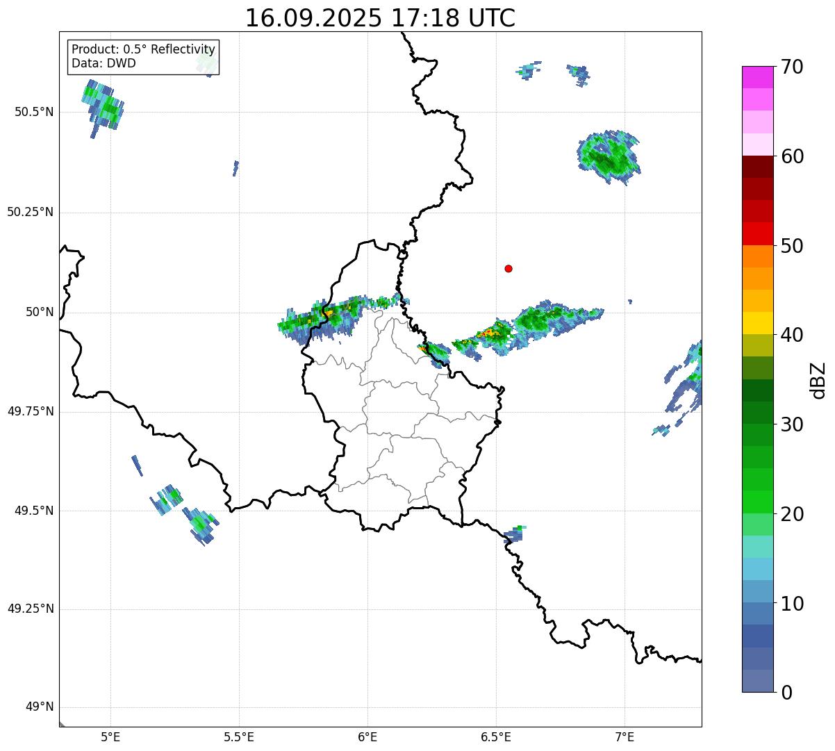The height and width of the screenshot is (751, 835).
Task: Click the colorbar tick label "40"
Action: tap(792, 335)
